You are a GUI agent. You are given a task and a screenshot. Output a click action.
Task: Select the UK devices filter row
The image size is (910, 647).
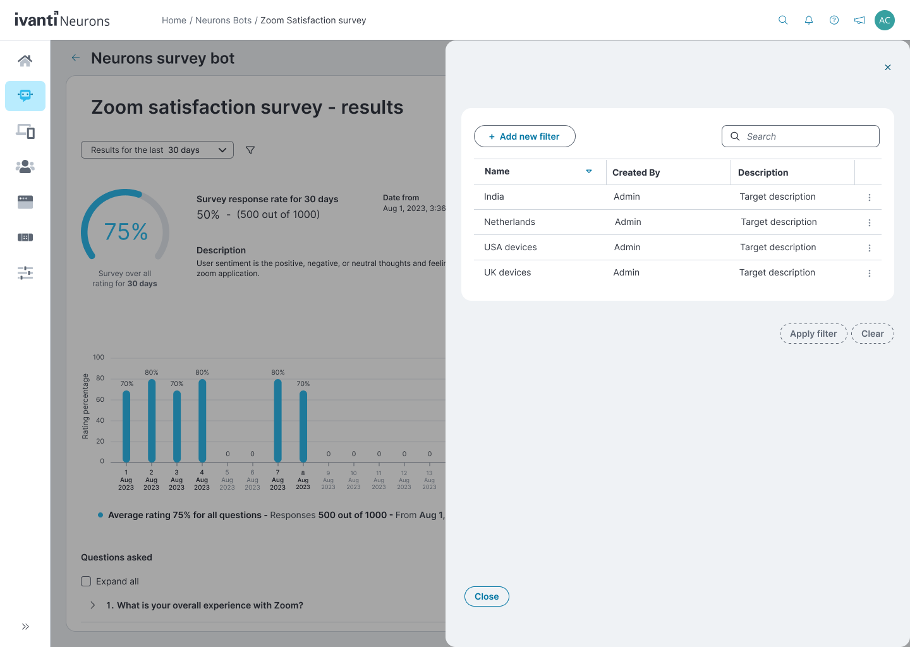(677, 273)
